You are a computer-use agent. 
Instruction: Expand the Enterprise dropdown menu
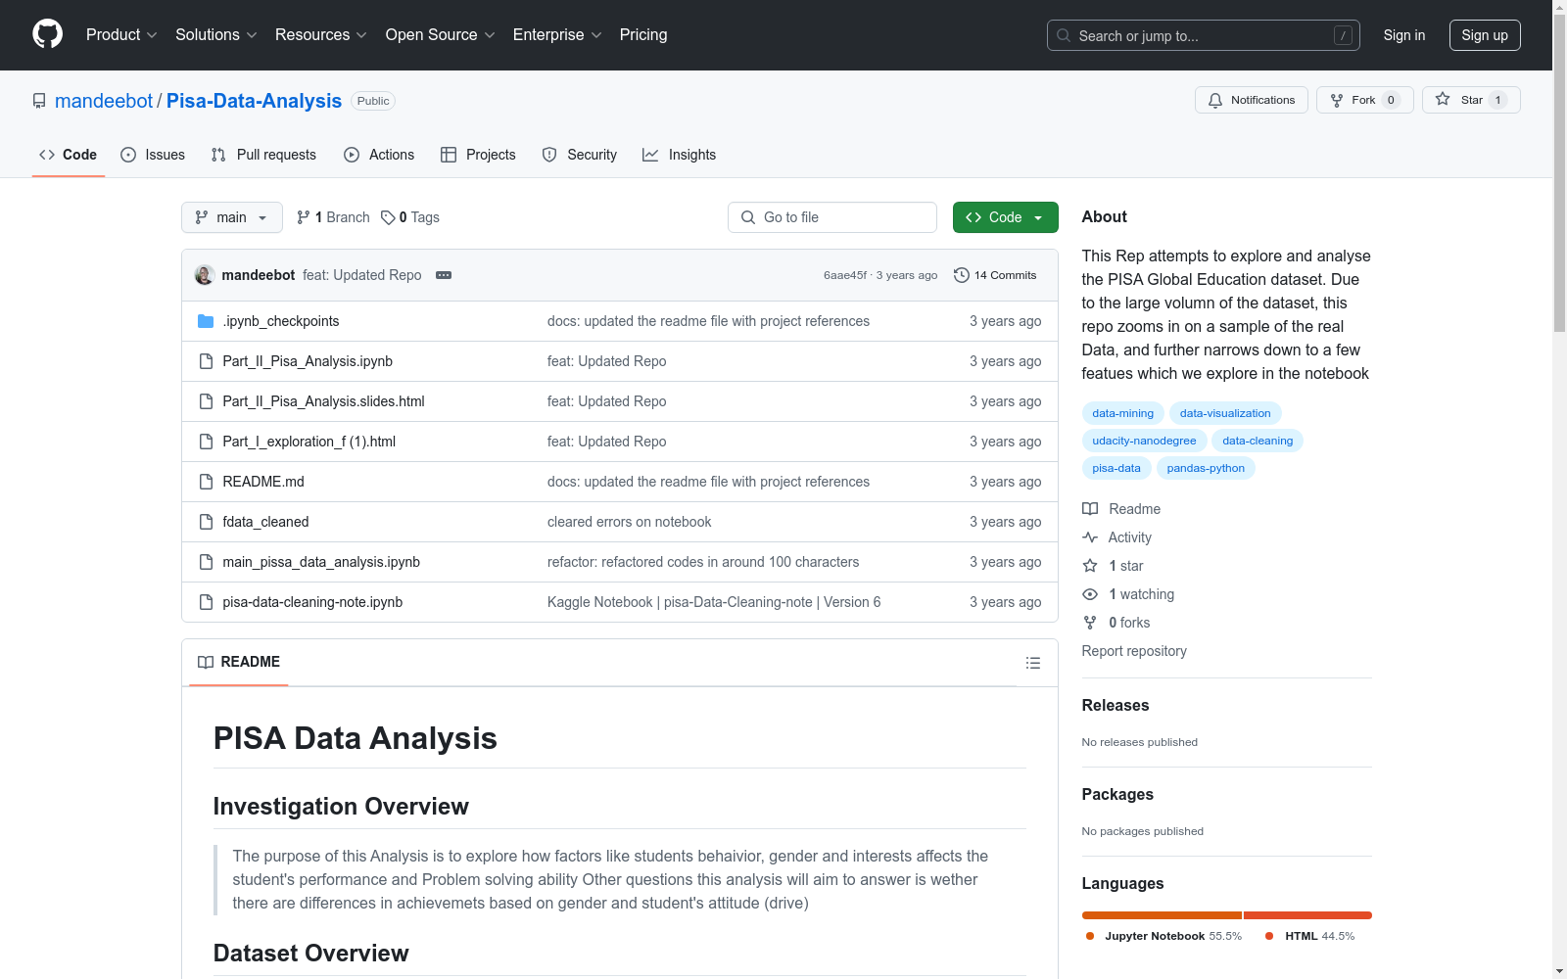pos(557,35)
